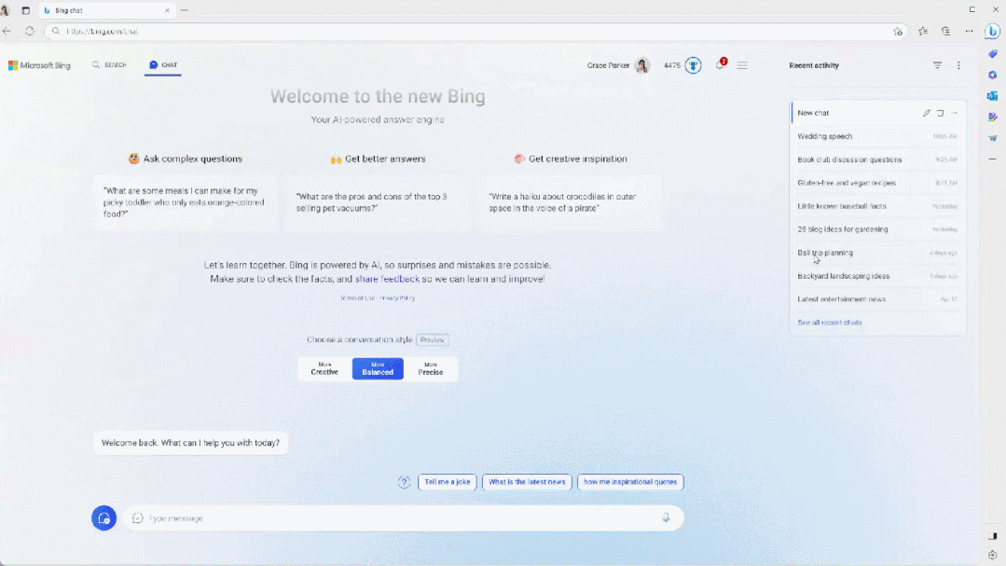
Task: Click the Preview badge
Action: pyautogui.click(x=433, y=339)
